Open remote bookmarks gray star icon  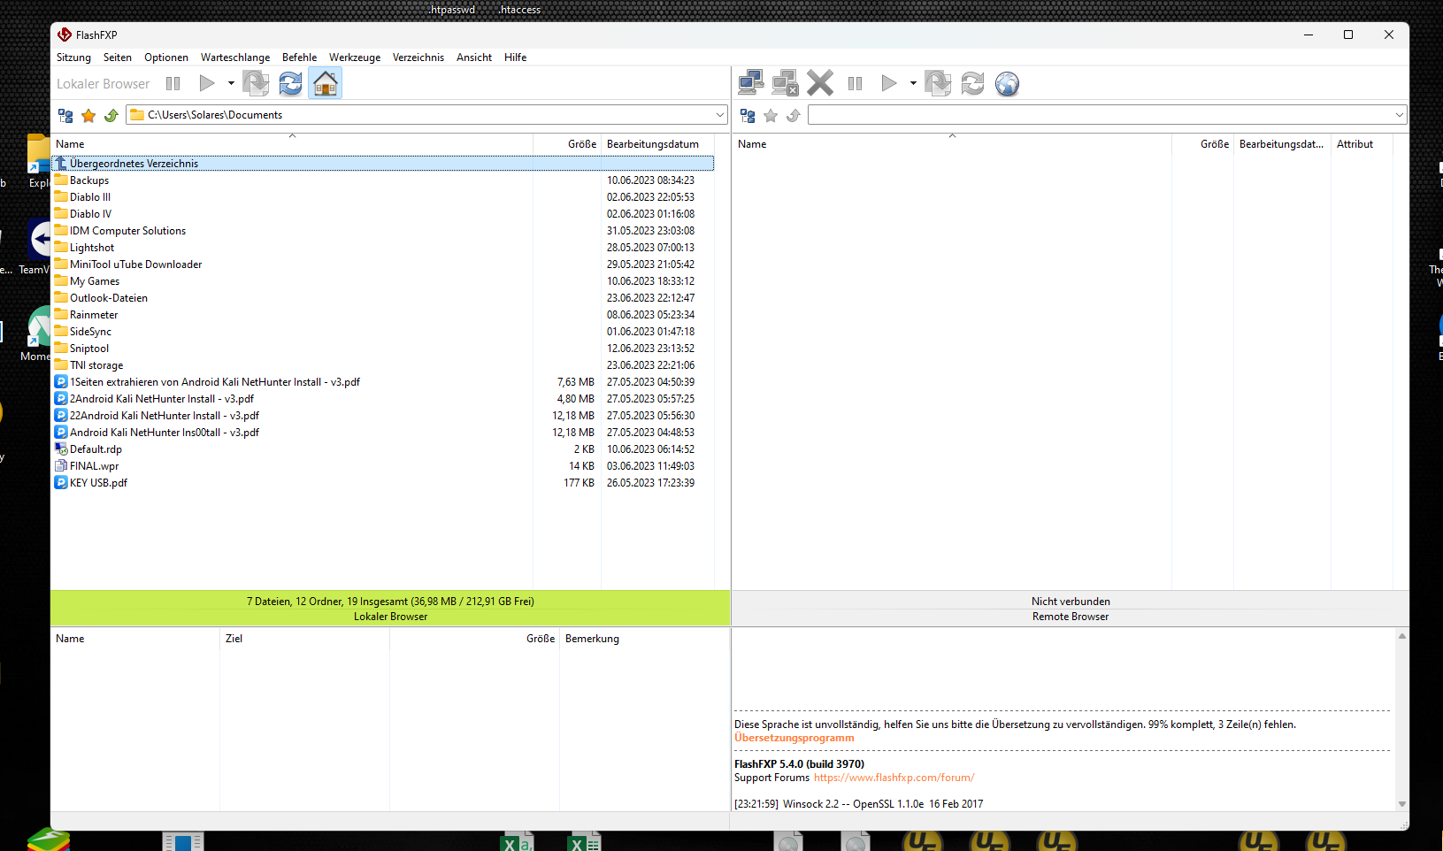pyautogui.click(x=771, y=116)
